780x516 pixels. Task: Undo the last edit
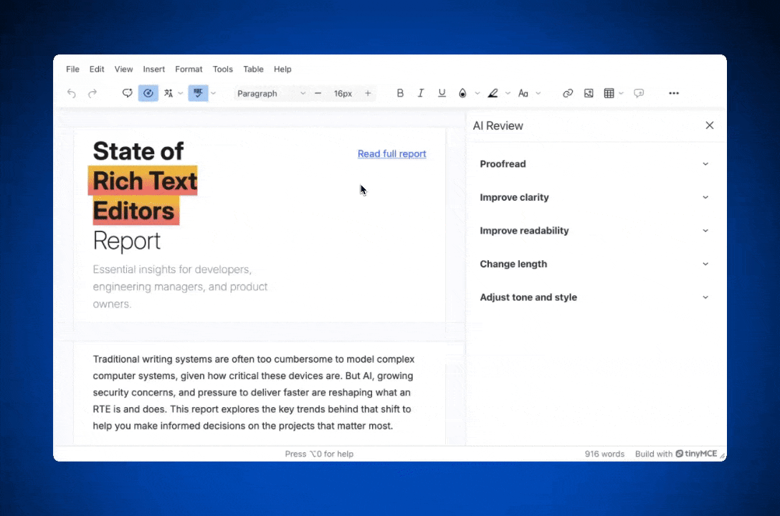coord(72,93)
